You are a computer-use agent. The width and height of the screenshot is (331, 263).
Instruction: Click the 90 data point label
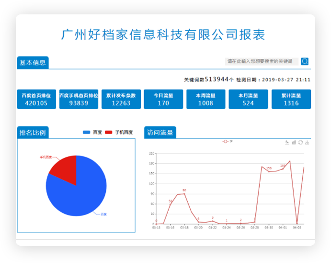tap(184, 190)
